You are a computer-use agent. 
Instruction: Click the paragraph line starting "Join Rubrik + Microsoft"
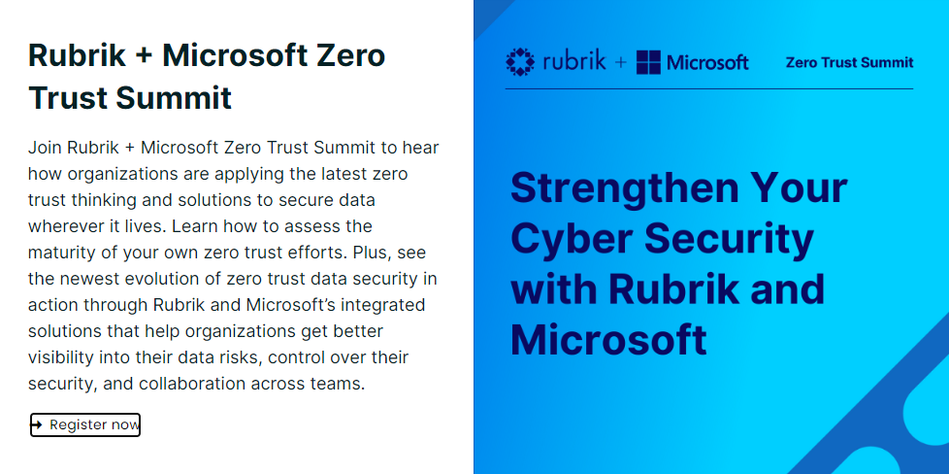[x=233, y=148]
